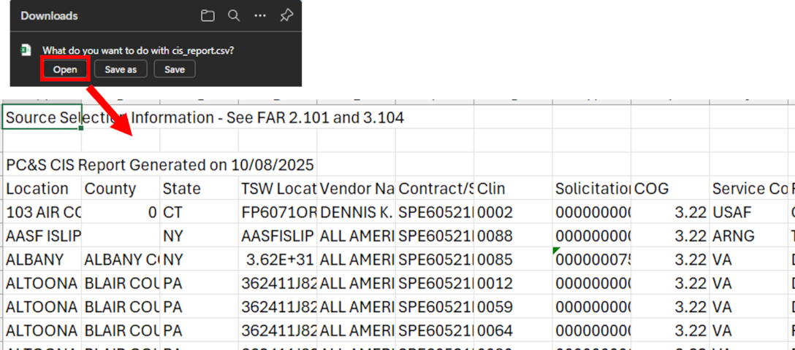Select the Clin 0002 cell
This screenshot has width=795, height=350.
pos(513,212)
